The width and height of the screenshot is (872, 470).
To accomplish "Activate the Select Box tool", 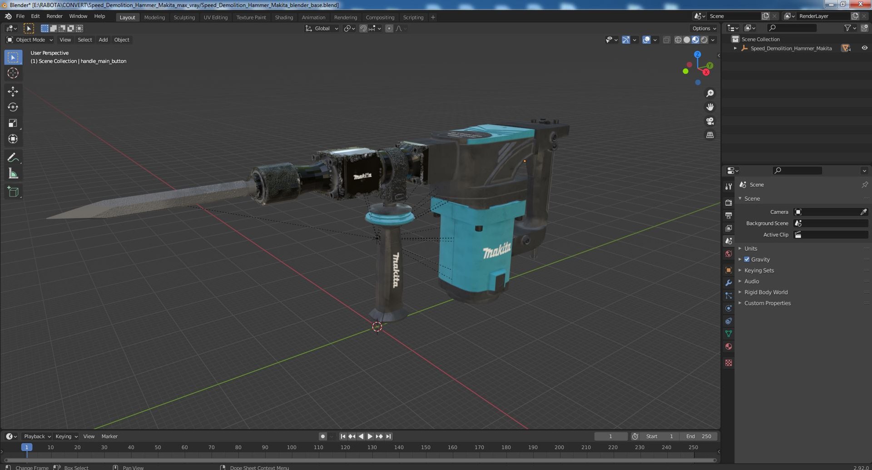I will point(13,57).
